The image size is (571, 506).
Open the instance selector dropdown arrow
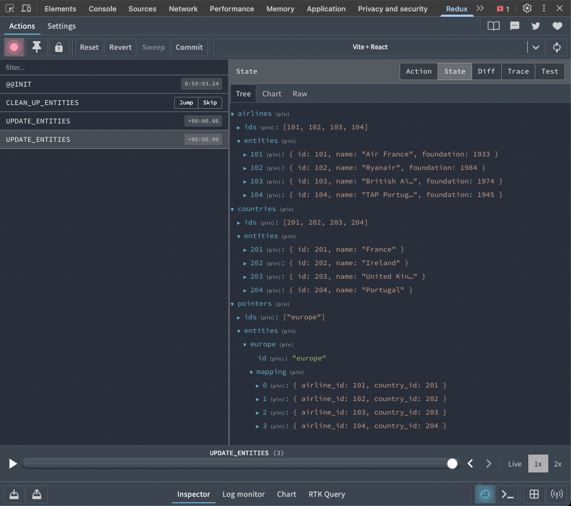536,47
